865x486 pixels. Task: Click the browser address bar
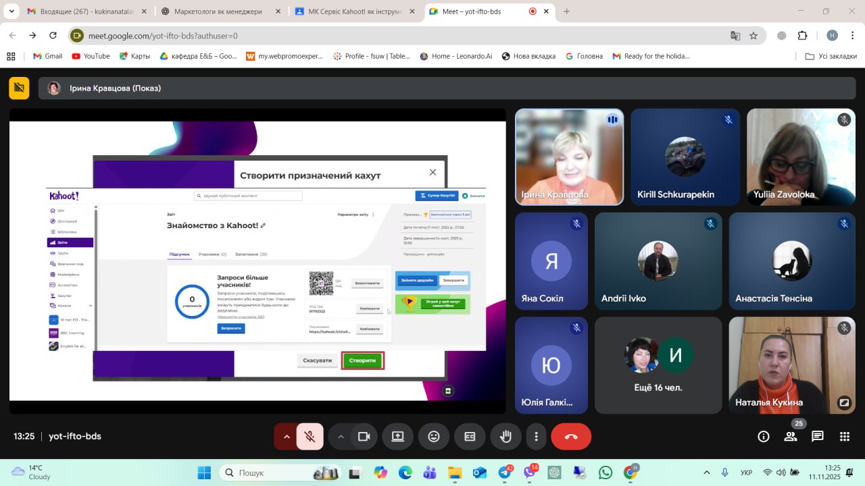click(x=405, y=36)
